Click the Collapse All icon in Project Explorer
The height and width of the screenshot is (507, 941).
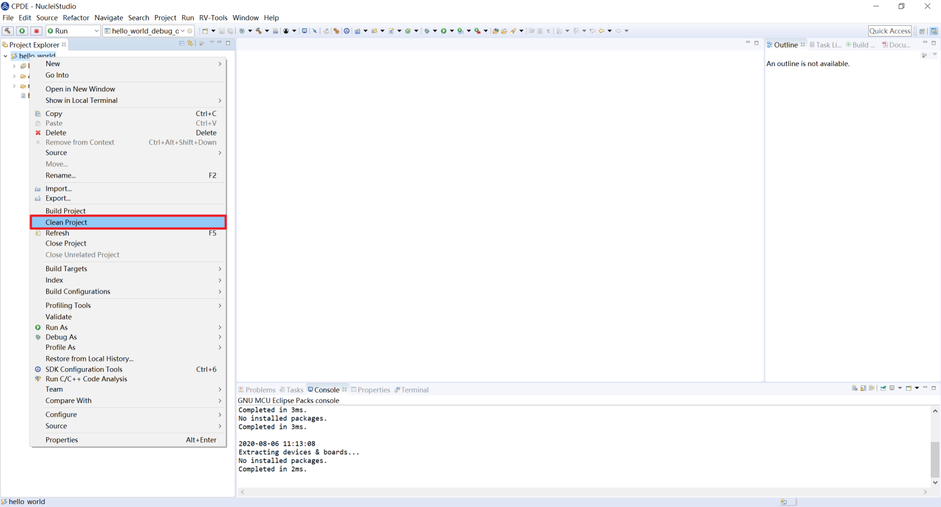pyautogui.click(x=182, y=43)
